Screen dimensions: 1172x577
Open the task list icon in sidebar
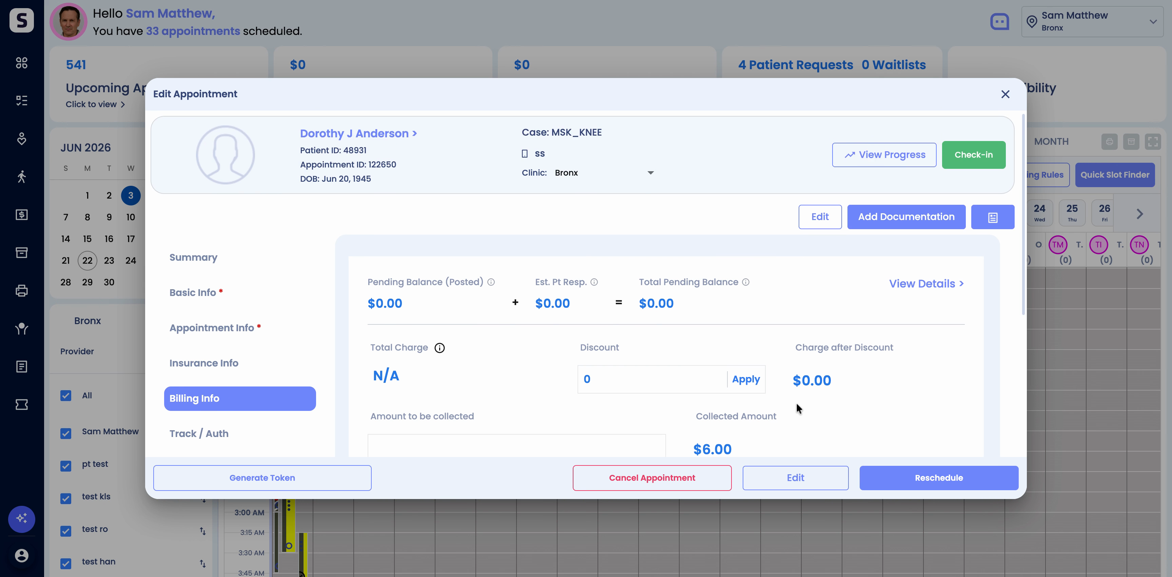click(x=21, y=100)
